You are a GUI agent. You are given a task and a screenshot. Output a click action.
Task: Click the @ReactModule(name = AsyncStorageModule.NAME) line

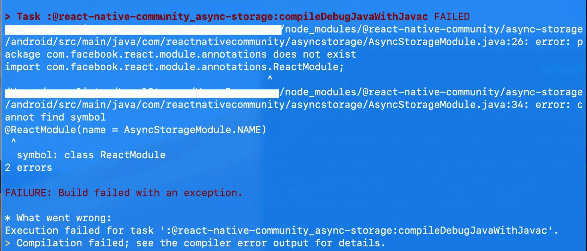pyautogui.click(x=135, y=130)
